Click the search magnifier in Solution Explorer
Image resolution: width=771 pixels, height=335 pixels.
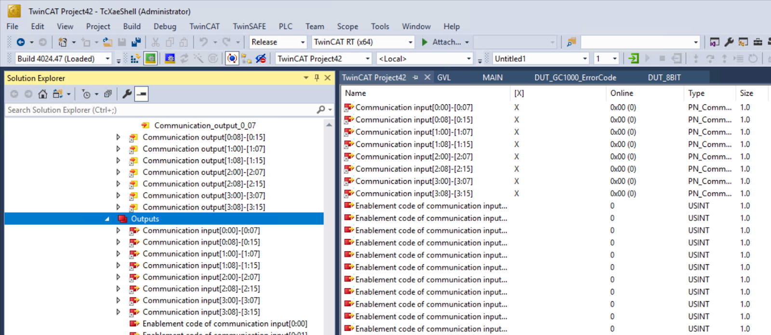pyautogui.click(x=321, y=110)
